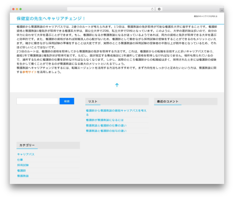Open 看護師が養護教諭になるには article
The image size is (234, 198).
[105, 120]
